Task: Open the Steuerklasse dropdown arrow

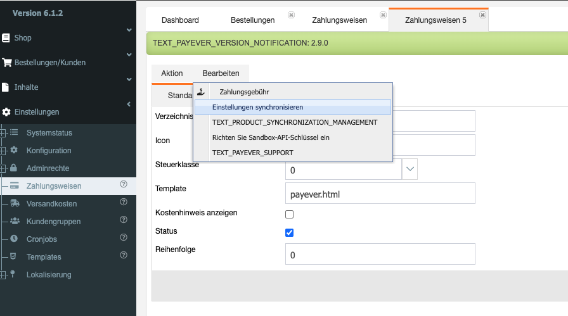Action: pos(410,169)
